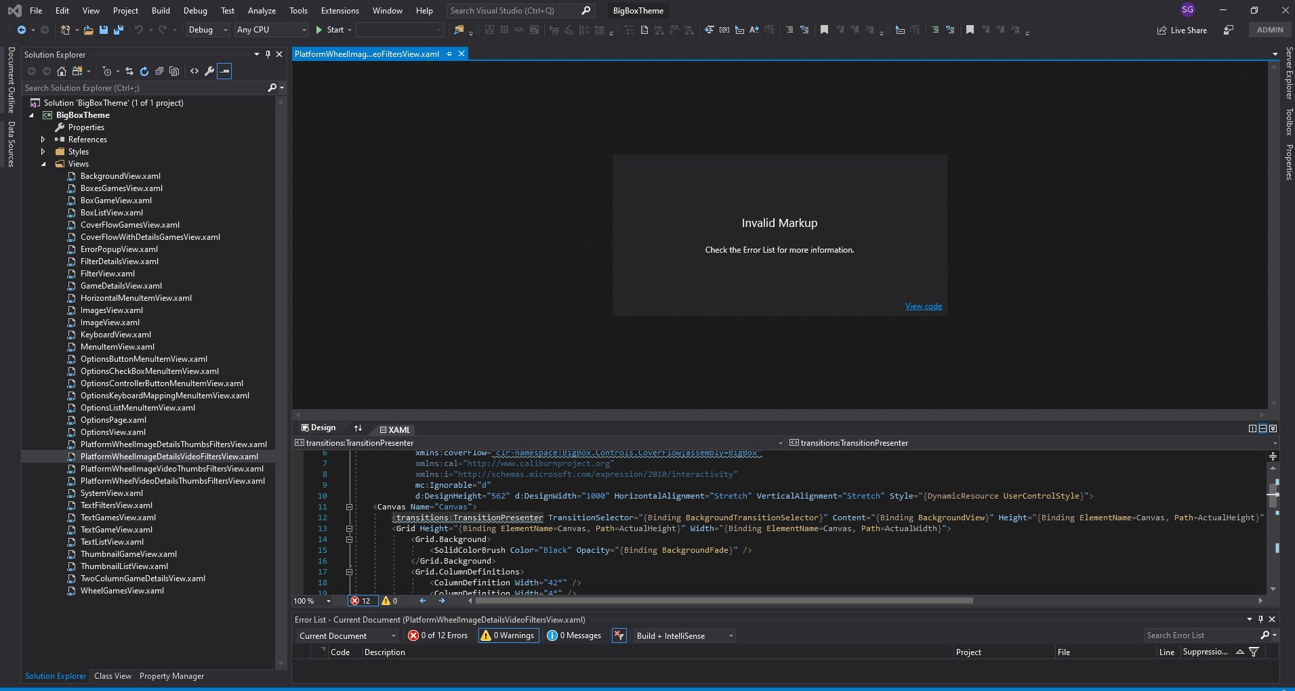The height and width of the screenshot is (691, 1295).
Task: Click the Navigate Backward toolbar arrow
Action: point(22,30)
